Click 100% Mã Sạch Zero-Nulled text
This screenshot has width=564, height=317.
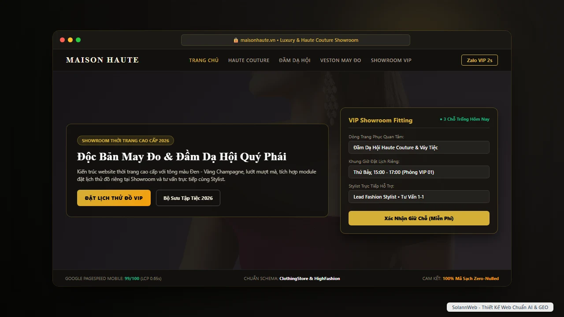pyautogui.click(x=471, y=279)
